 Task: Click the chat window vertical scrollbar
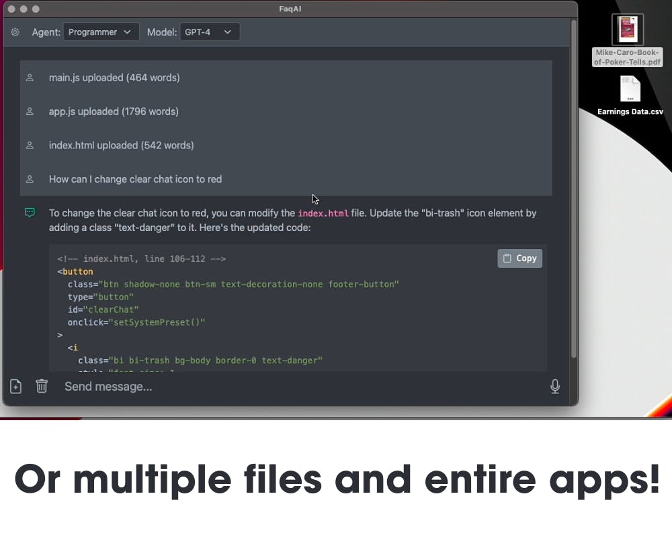[x=574, y=189]
